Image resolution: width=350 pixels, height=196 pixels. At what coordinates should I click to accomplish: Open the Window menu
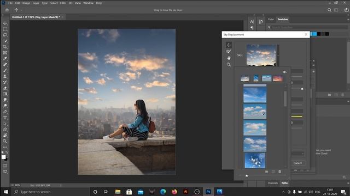(x=89, y=3)
